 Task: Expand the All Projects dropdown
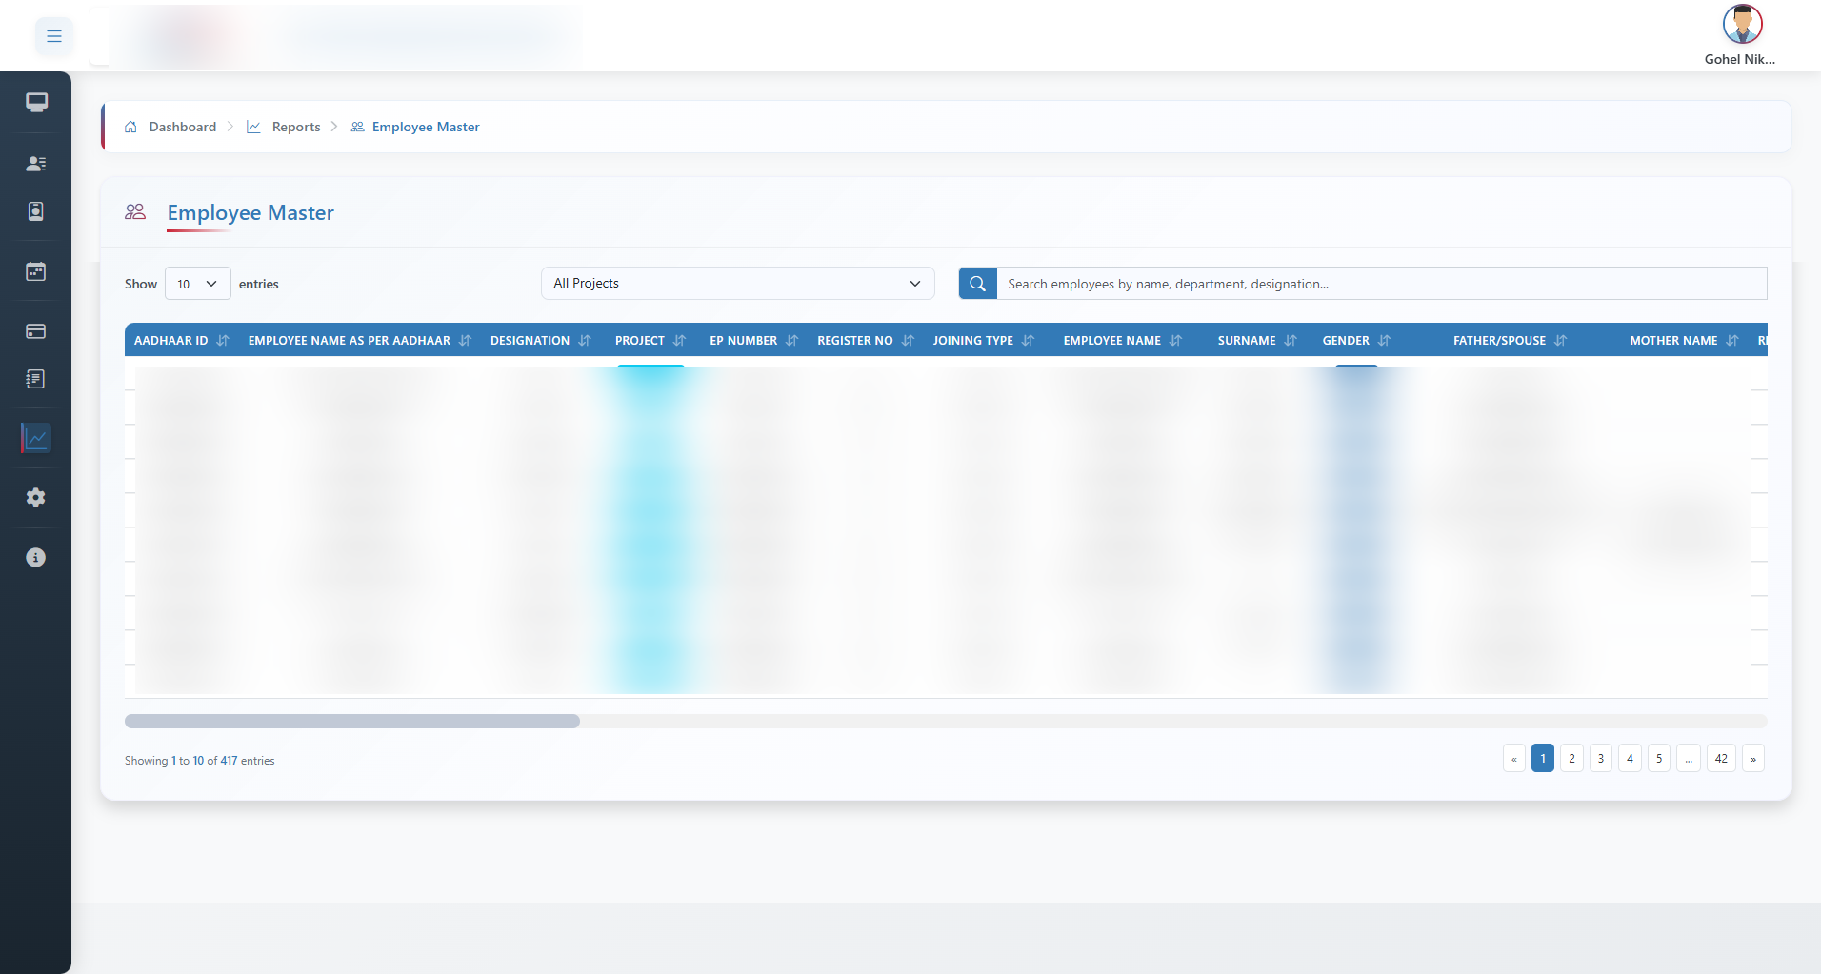coord(737,283)
